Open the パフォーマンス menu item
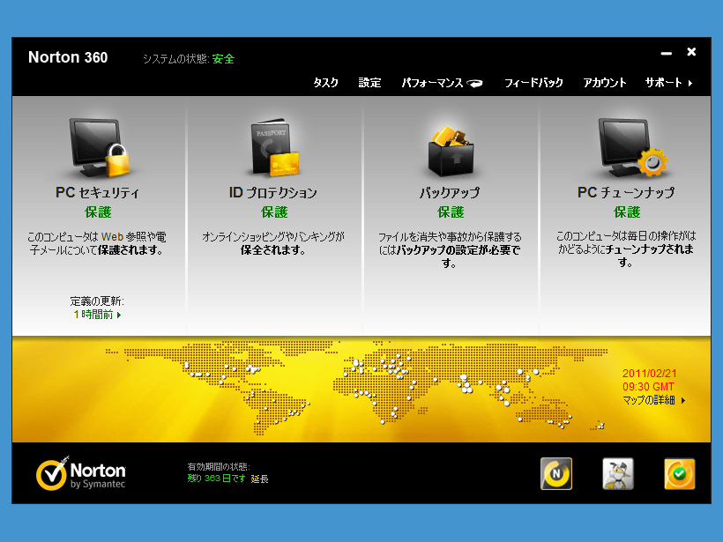The image size is (723, 542). 432,83
